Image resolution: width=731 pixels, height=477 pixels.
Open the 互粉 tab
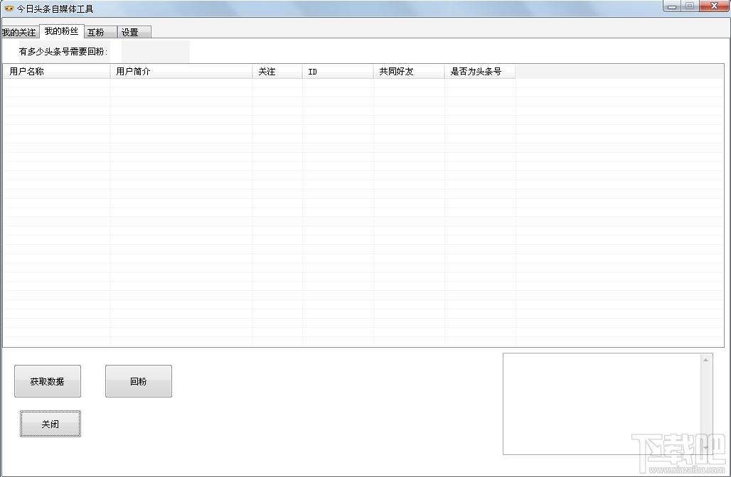click(100, 32)
